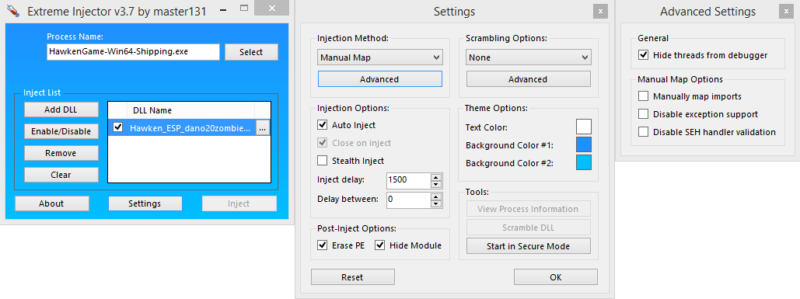Decrease Delay between with down arrow
Image resolution: width=800 pixels, height=299 pixels.
tap(435, 203)
